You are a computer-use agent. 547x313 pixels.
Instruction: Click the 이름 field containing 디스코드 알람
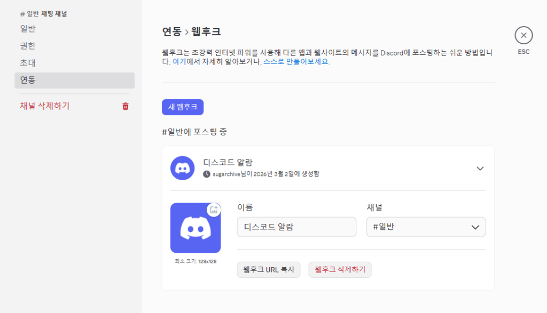point(296,227)
